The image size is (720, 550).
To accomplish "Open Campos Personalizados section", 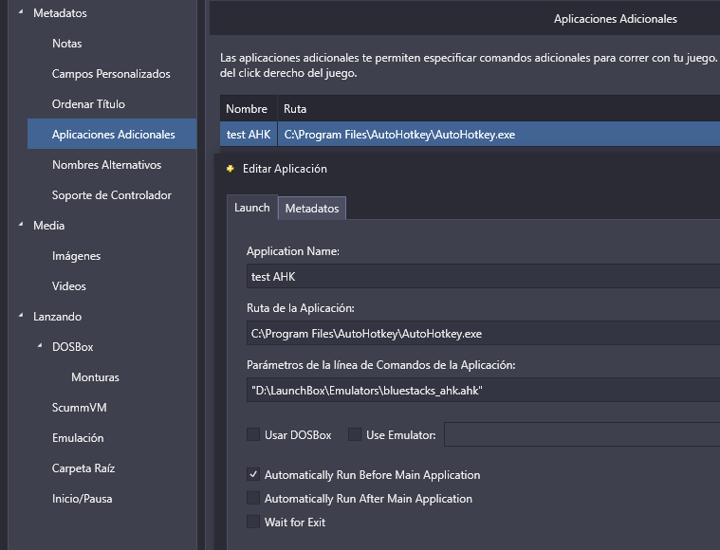I will [x=111, y=74].
